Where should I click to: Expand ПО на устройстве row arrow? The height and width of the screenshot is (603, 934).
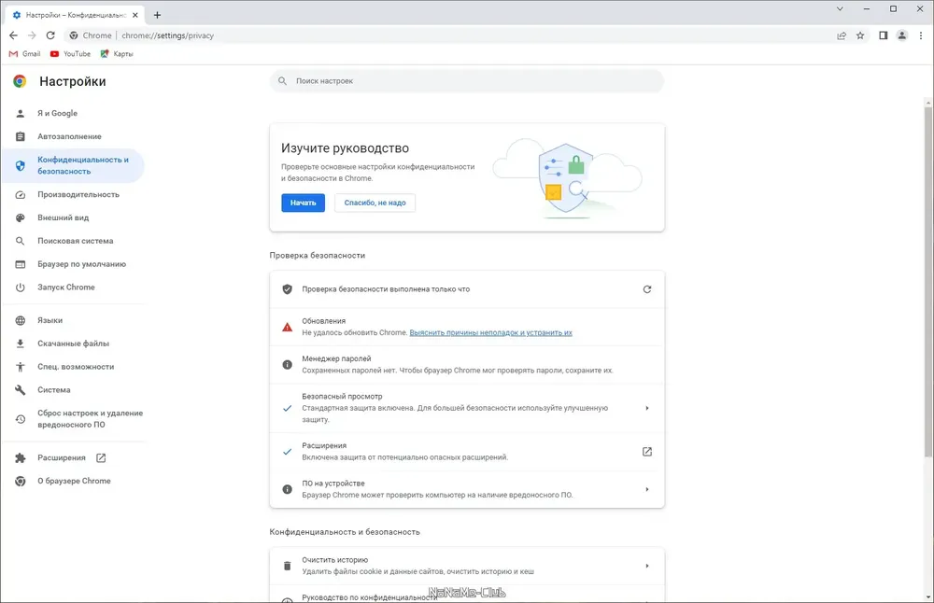coord(647,489)
